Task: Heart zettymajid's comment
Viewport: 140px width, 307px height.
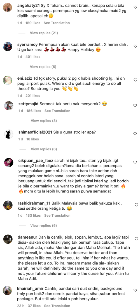Action: pyautogui.click(x=135, y=105)
